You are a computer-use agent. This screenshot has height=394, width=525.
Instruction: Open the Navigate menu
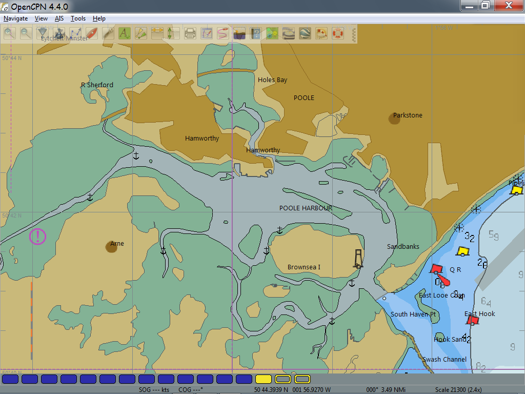click(x=16, y=18)
